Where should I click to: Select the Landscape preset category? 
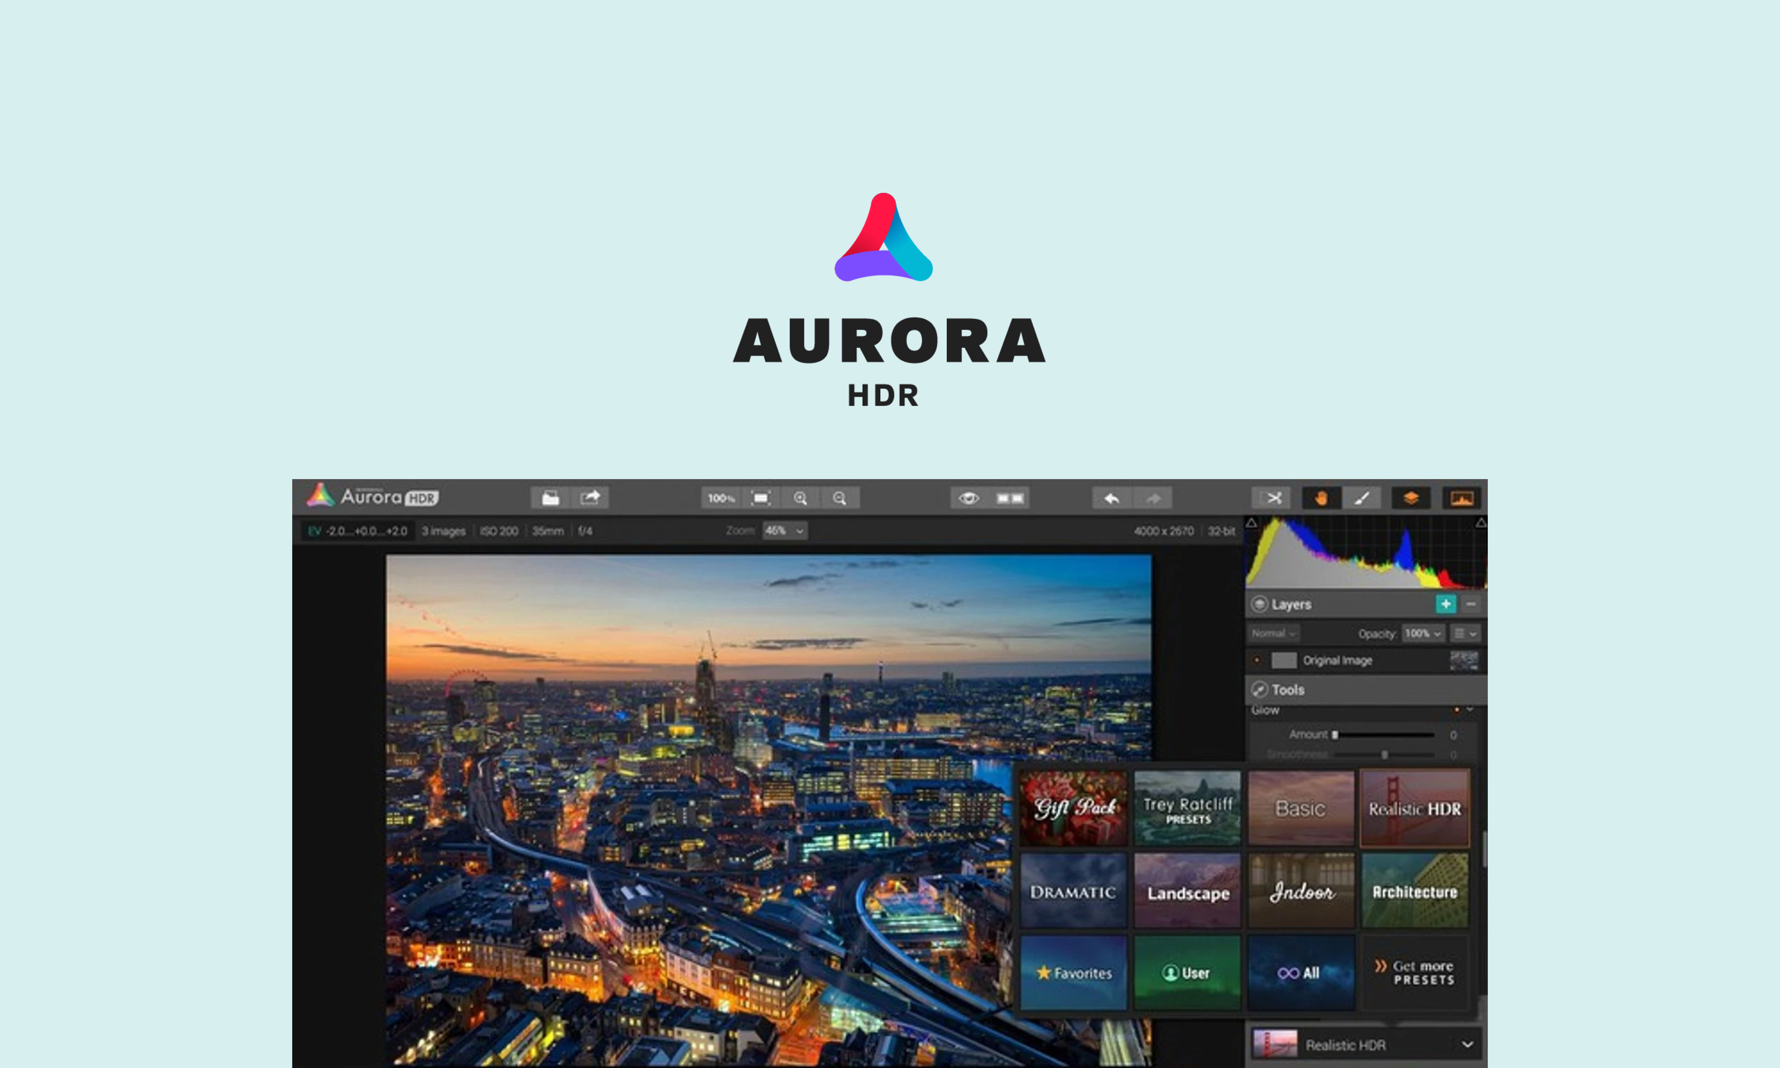(1187, 892)
